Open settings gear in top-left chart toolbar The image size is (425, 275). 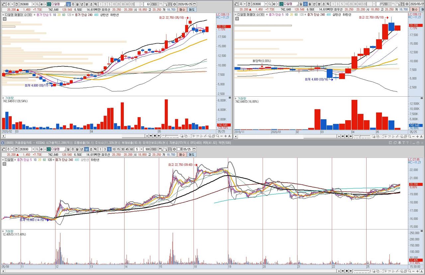tap(174, 4)
